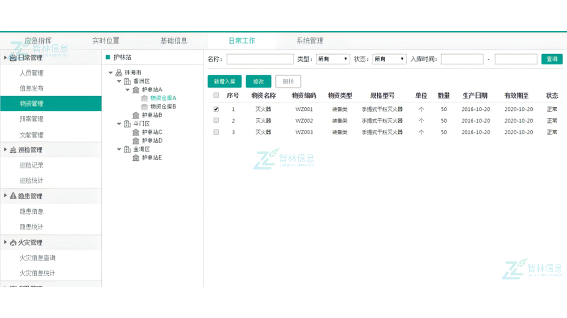Image resolution: width=567 pixels, height=318 pixels.
Task: Select 物资管理 in the sidebar
Action: click(51, 104)
